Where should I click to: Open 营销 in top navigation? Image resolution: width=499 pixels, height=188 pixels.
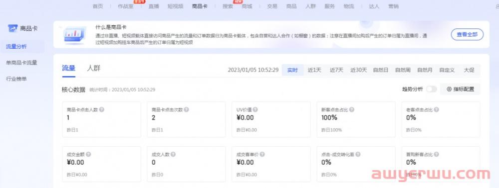[393, 6]
